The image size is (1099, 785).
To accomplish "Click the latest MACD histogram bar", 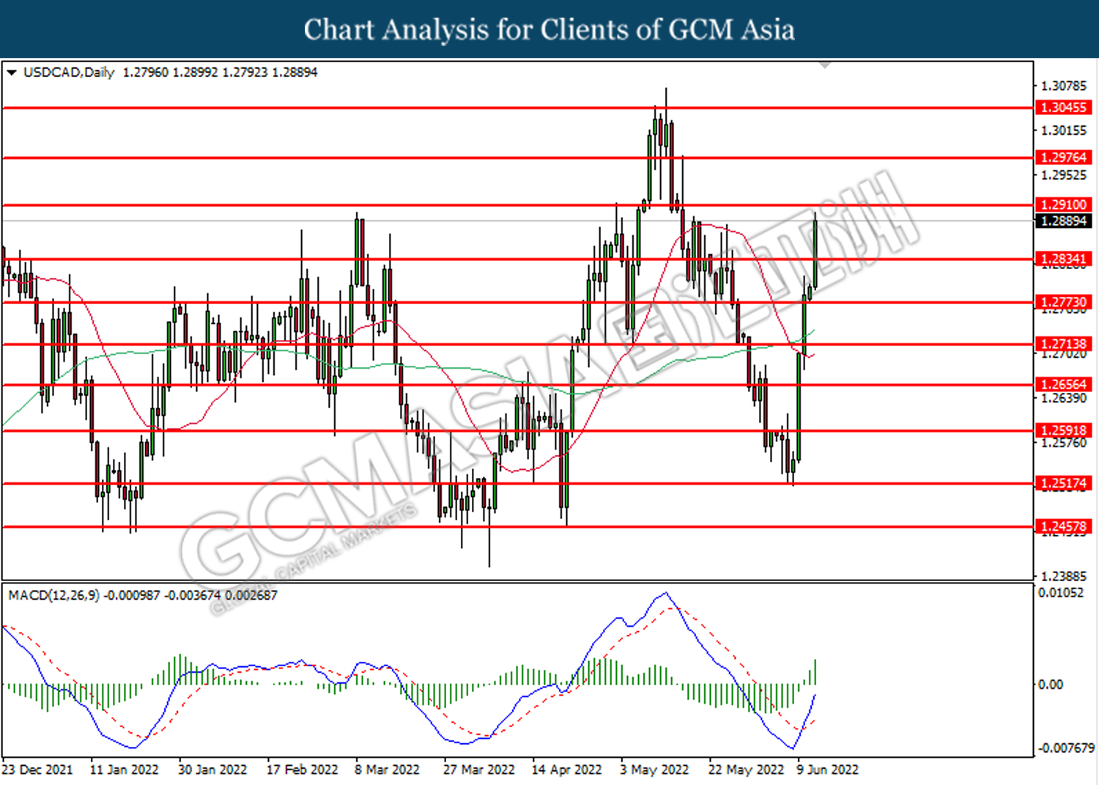I will click(815, 672).
